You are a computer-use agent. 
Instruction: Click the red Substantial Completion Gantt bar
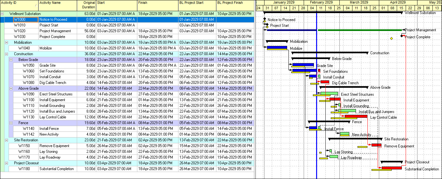(x=392, y=168)
